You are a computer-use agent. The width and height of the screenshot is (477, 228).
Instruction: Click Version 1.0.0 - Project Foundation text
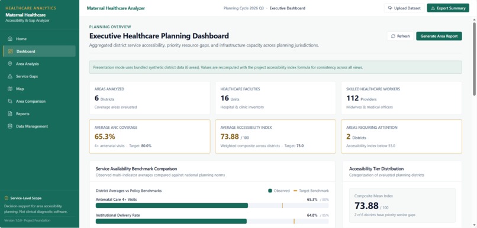point(27,220)
